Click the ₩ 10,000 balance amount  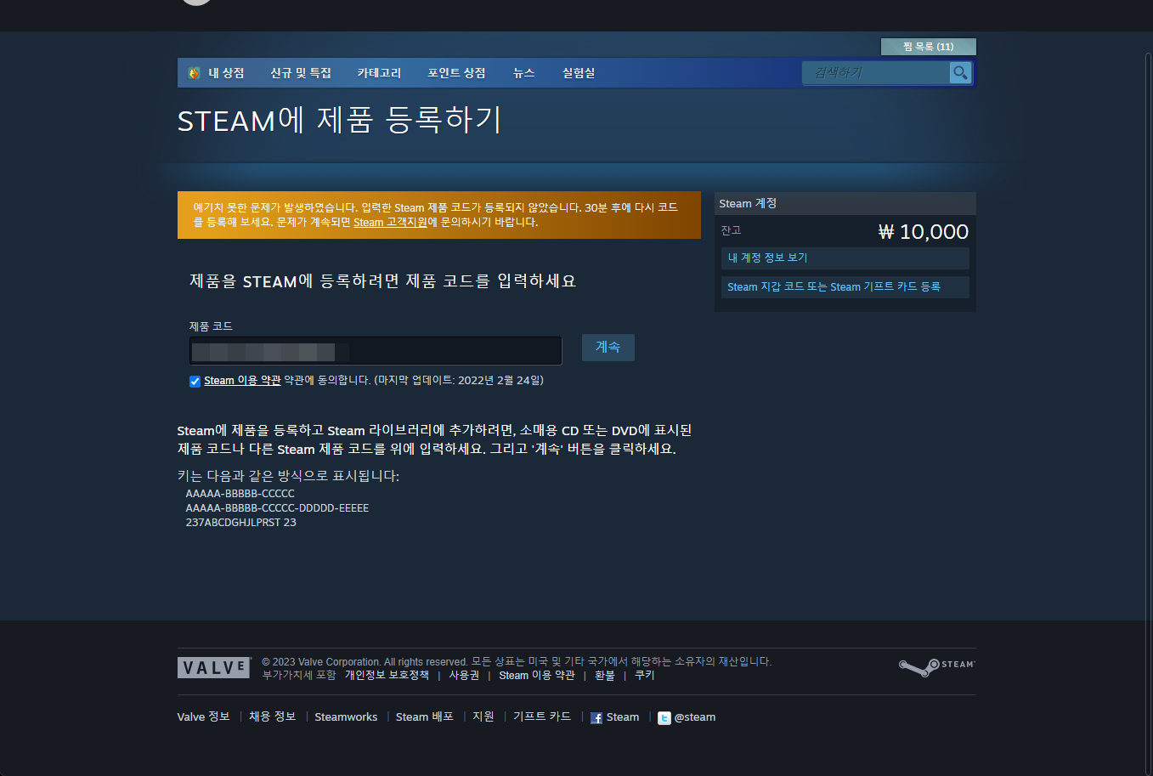pyautogui.click(x=923, y=232)
